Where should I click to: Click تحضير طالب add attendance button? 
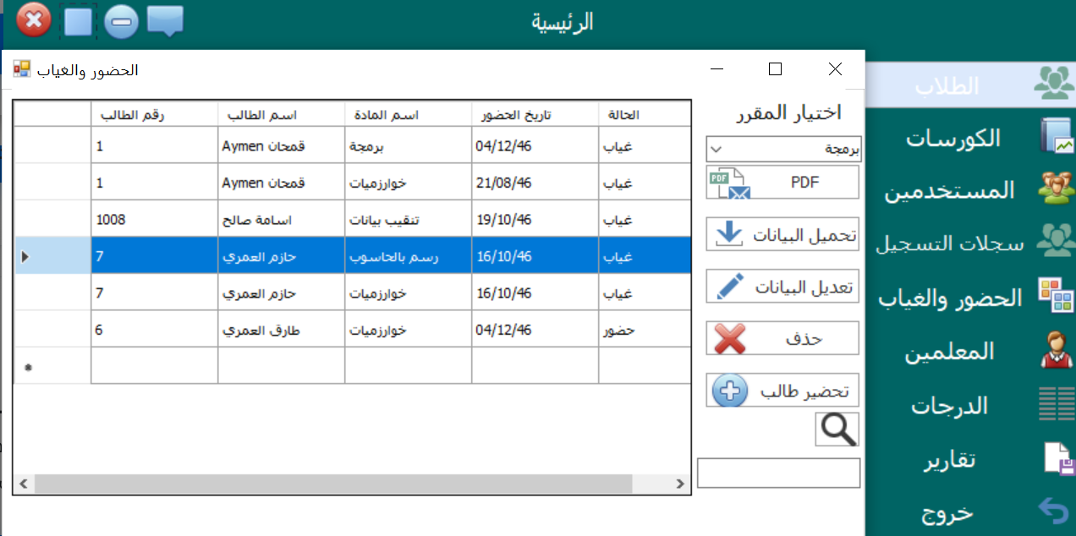pos(782,391)
